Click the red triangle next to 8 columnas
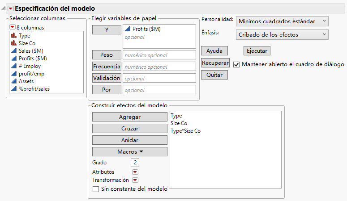The height and width of the screenshot is (201, 347). (13, 27)
